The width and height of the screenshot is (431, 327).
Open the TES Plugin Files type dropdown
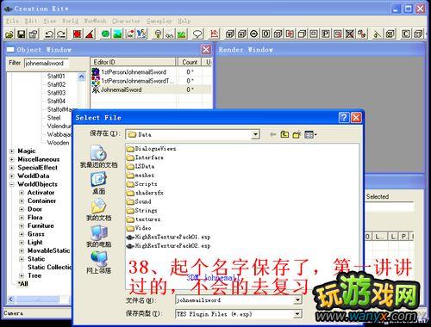(297, 314)
